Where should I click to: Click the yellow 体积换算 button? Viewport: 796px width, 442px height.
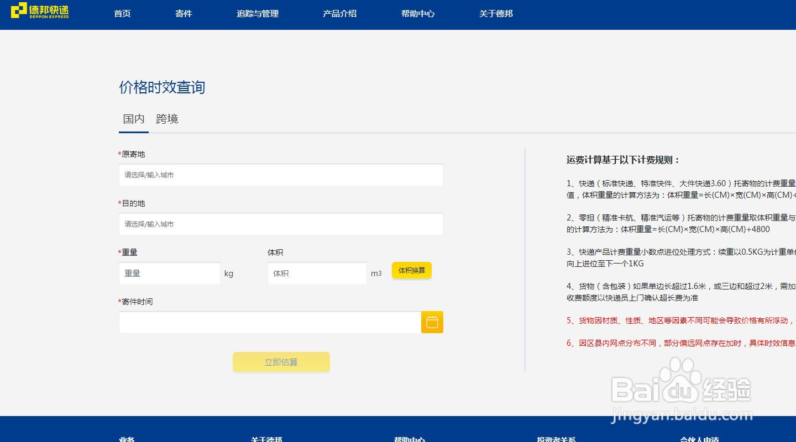pos(411,270)
